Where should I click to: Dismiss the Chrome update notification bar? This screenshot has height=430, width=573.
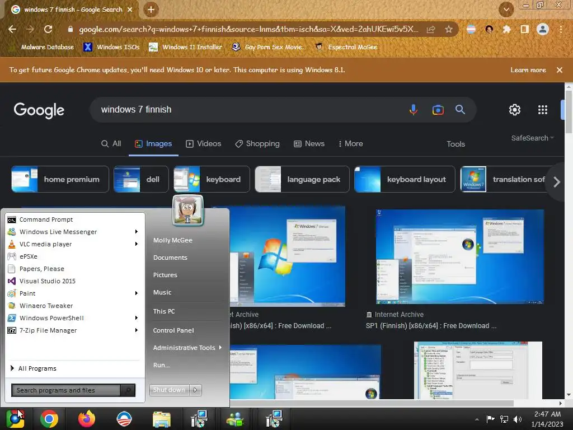click(559, 70)
